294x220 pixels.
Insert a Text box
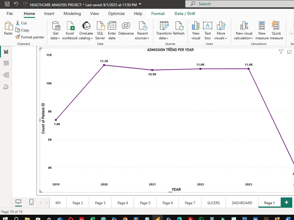pyautogui.click(x=208, y=30)
